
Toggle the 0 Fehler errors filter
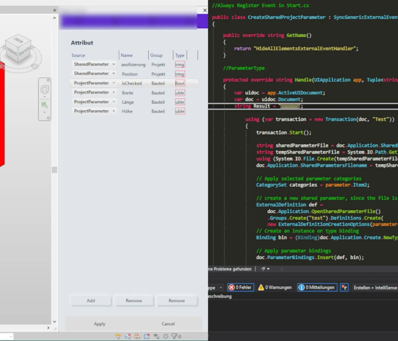tap(241, 288)
